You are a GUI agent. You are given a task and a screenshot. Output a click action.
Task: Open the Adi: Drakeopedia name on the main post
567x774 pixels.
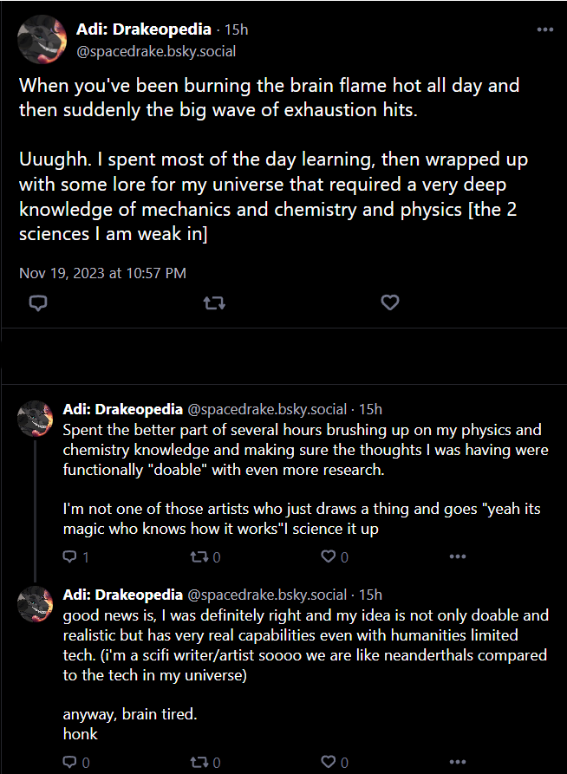144,29
